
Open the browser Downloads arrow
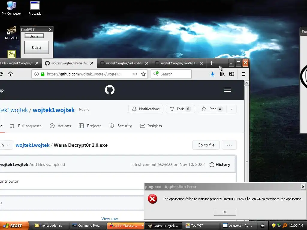pos(213,74)
